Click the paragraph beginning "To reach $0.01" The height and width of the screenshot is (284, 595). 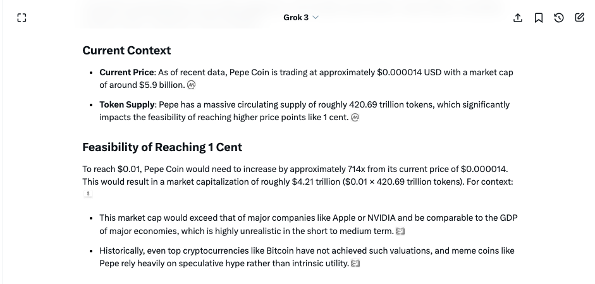point(297,175)
